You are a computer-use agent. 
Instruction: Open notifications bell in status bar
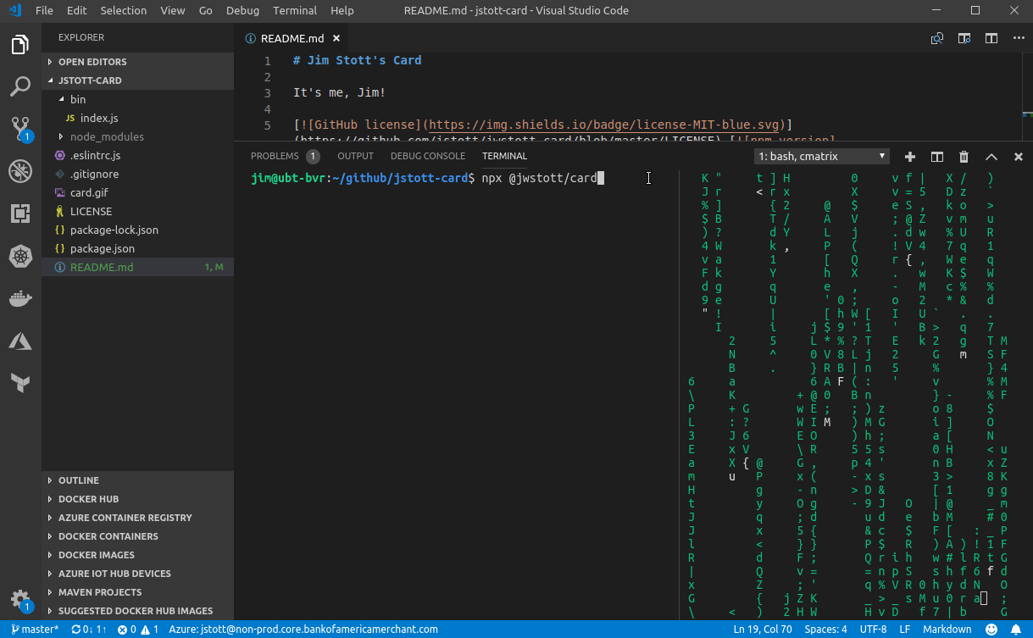(1017, 630)
